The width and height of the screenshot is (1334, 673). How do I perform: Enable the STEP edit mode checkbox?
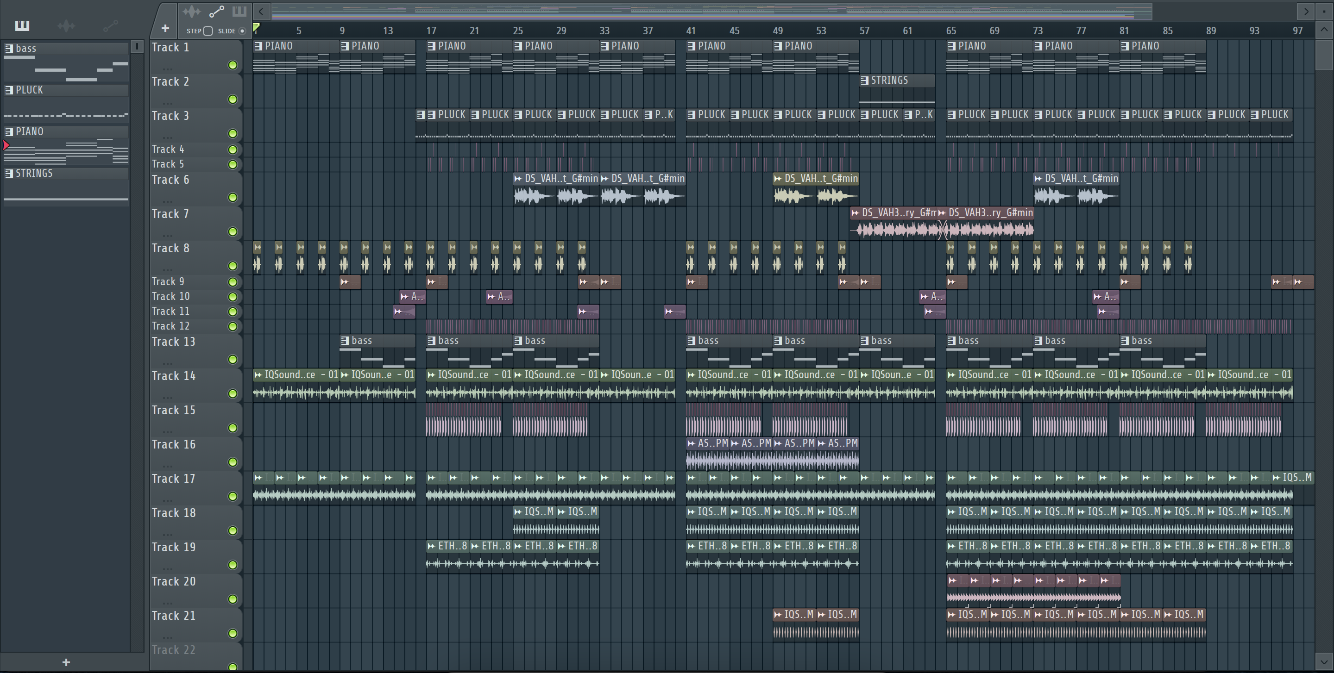coord(208,31)
